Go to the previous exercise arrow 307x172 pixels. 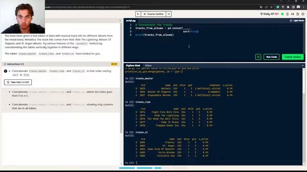(x=138, y=14)
